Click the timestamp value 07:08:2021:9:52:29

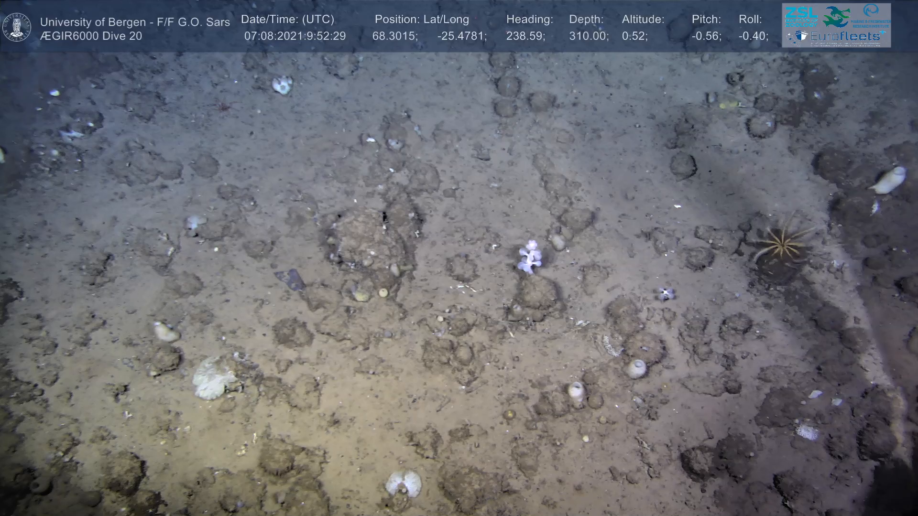[x=295, y=36]
